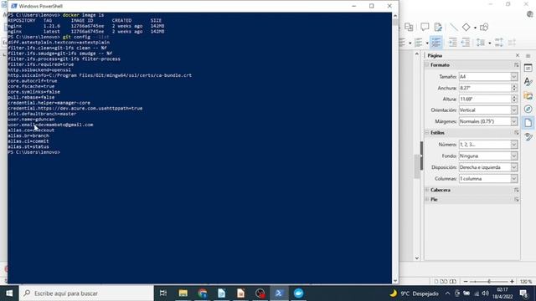Open more options for Pie section
Viewport: 536px width, 301px height.
pos(516,199)
